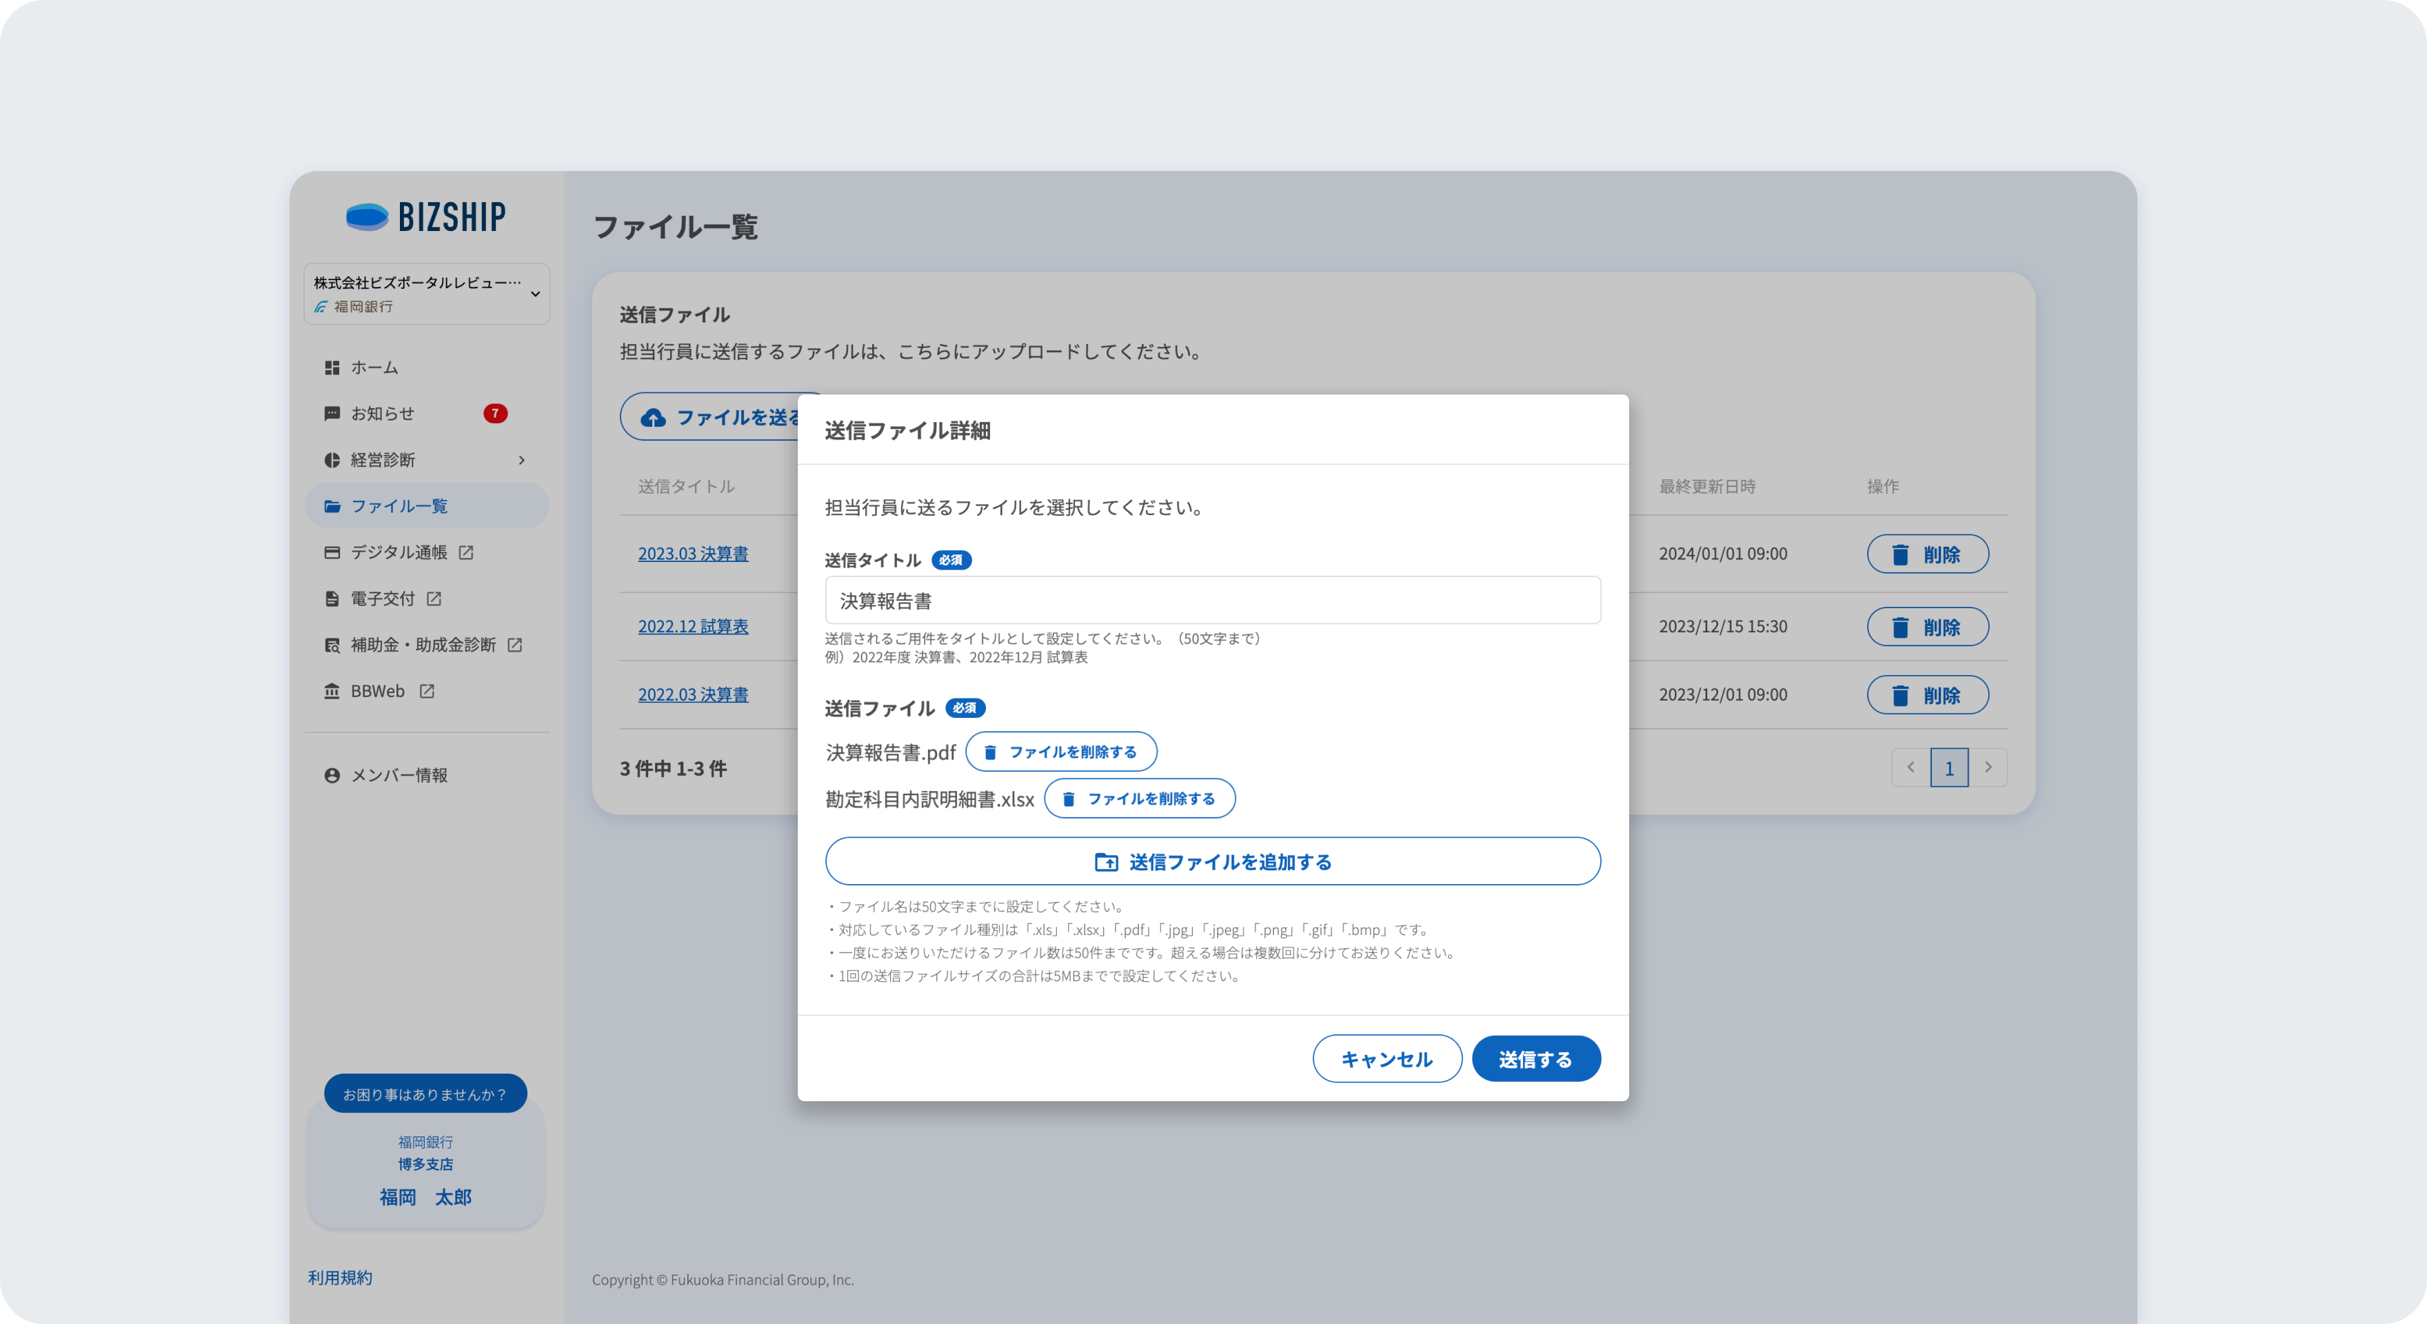The image size is (2427, 1324).
Task: Delete the 2023/12/15 15:30 row
Action: 1928,627
